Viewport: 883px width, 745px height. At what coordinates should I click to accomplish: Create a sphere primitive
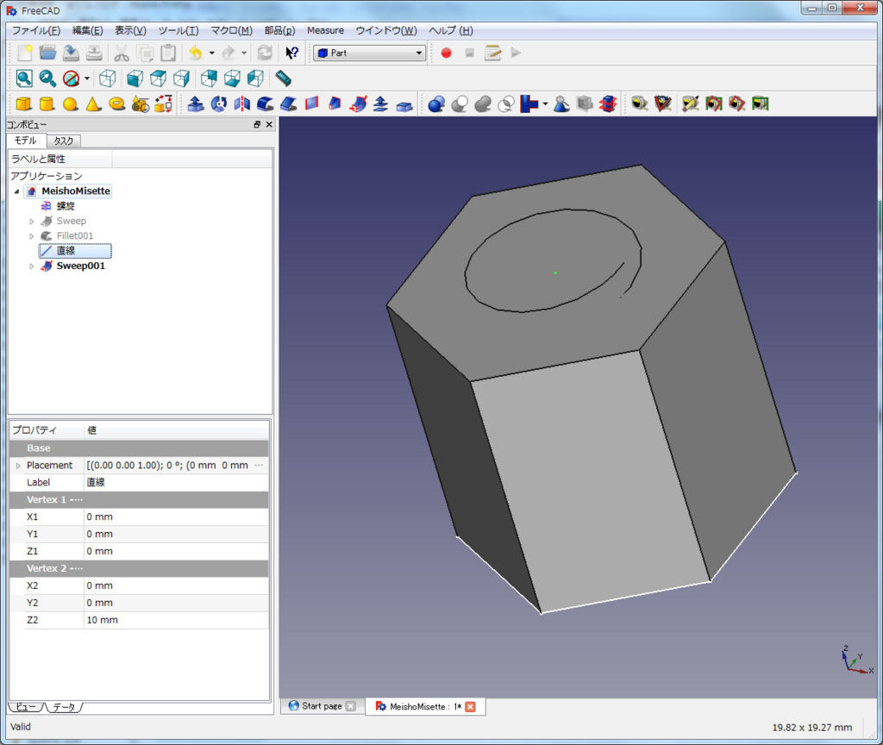pos(71,103)
